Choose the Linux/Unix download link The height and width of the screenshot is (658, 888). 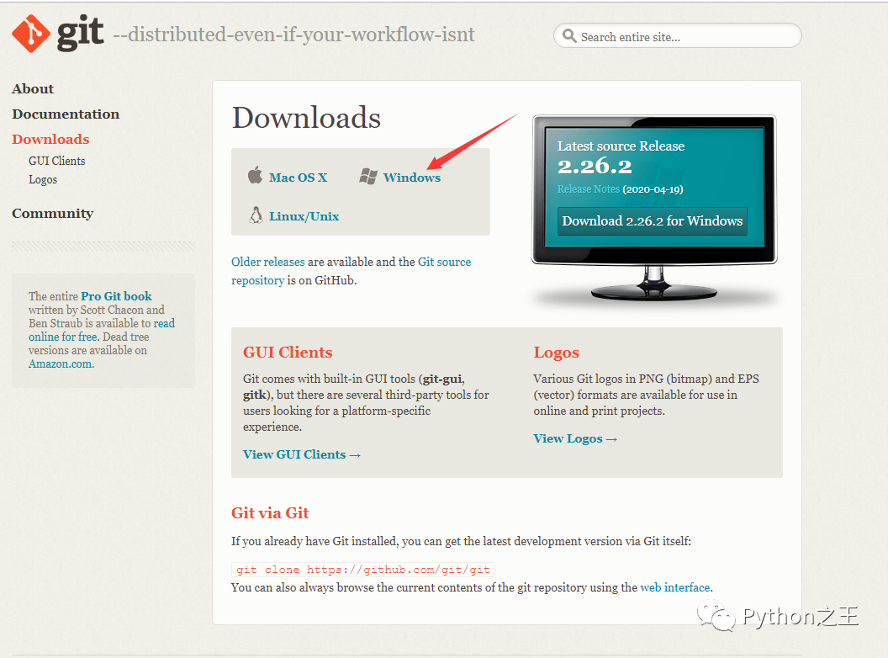(304, 216)
